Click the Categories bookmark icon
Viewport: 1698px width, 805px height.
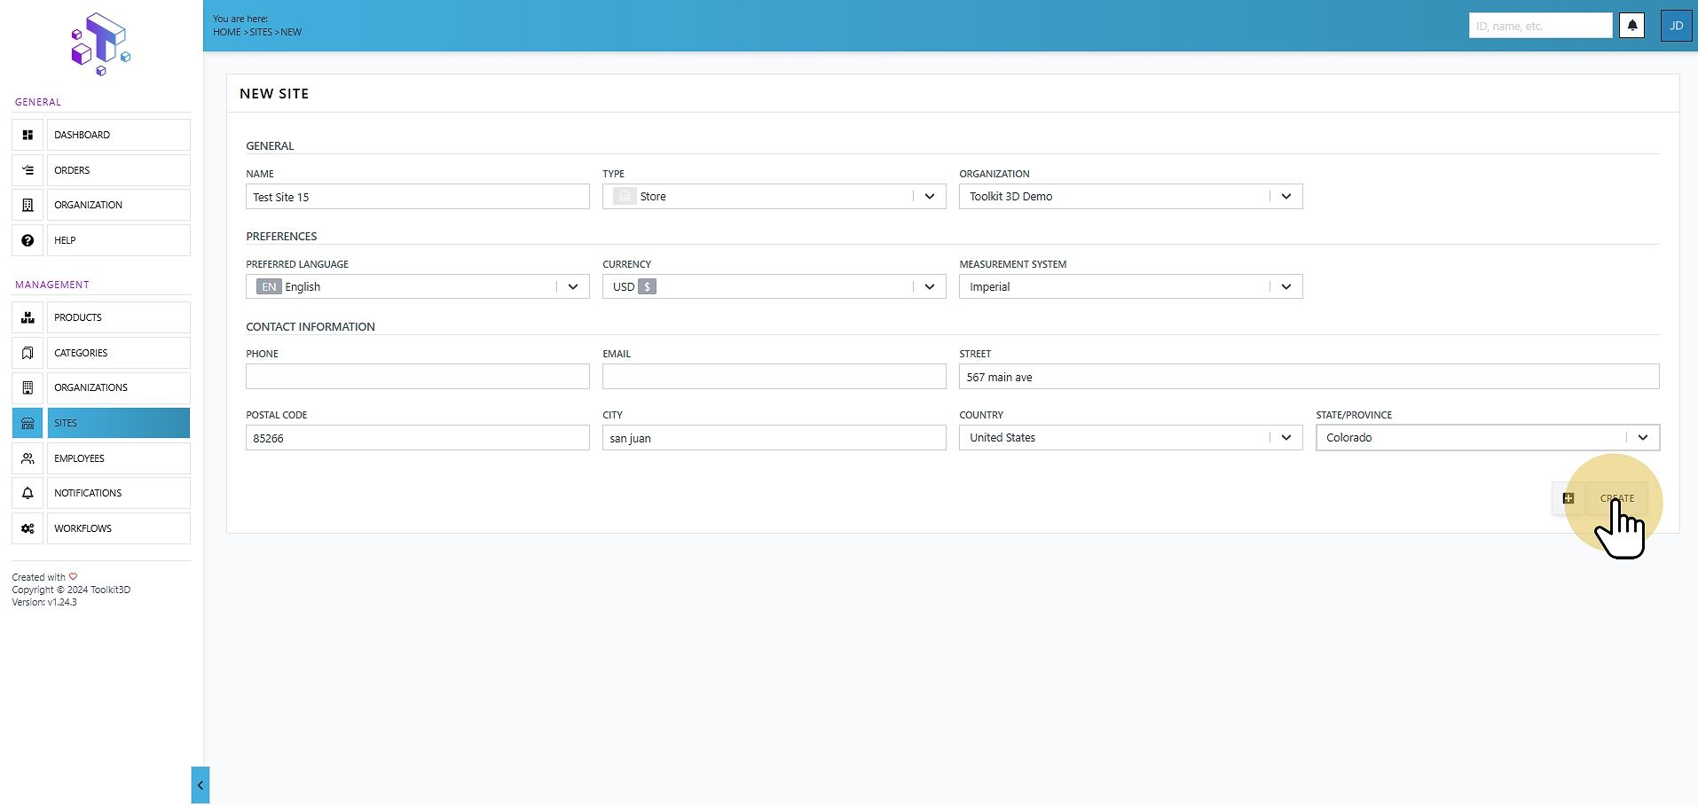28,353
